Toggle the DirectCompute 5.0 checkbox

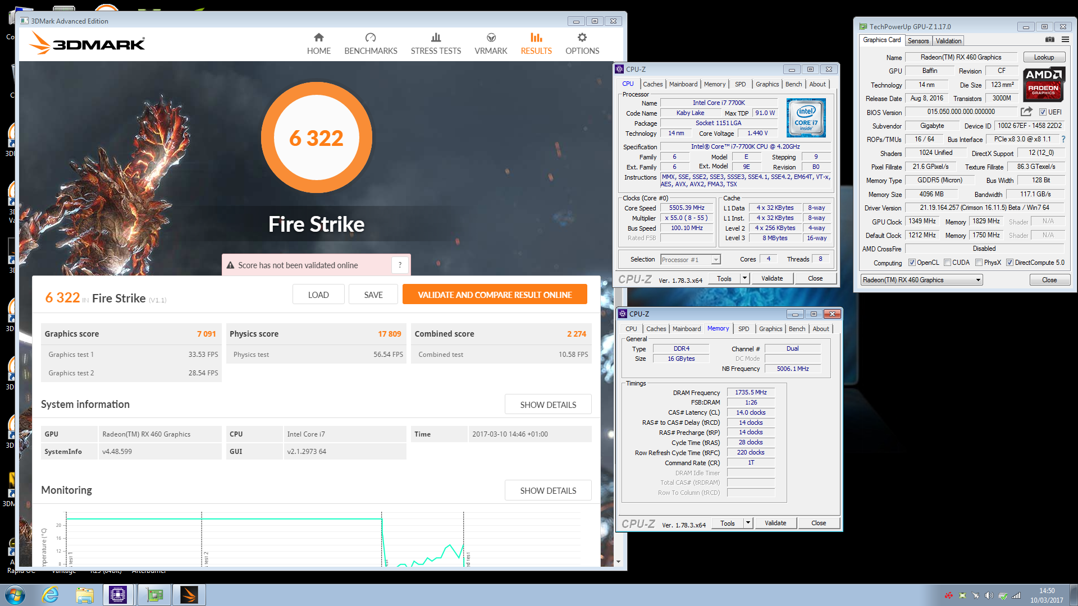[1010, 263]
